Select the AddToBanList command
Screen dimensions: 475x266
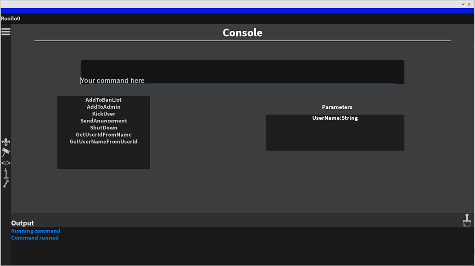point(103,100)
